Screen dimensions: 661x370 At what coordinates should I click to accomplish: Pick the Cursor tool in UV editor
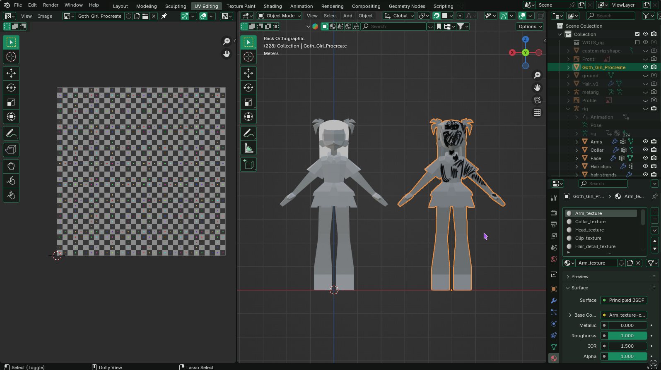pos(11,57)
